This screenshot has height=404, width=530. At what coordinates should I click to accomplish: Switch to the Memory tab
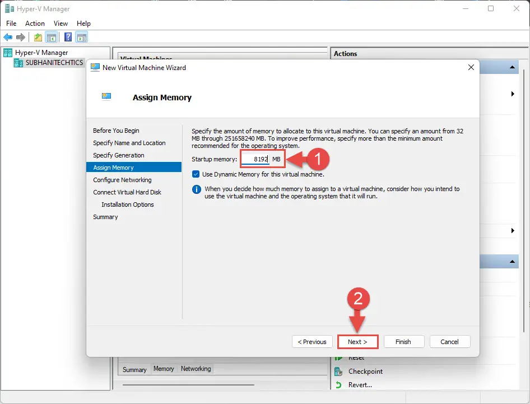click(x=164, y=369)
